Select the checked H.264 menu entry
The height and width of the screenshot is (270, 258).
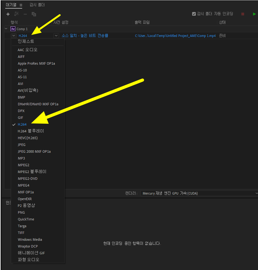click(38, 124)
